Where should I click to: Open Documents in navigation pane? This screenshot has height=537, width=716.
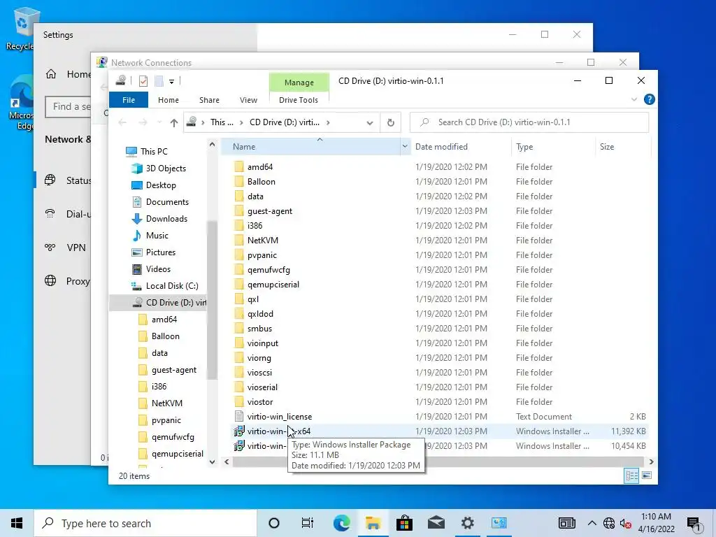167,202
